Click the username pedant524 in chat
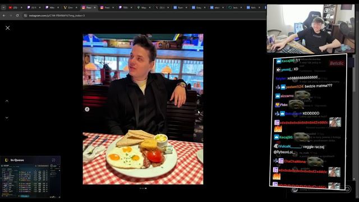The image size is (359, 202). point(294,86)
